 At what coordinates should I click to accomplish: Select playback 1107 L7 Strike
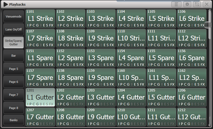(x=40, y=38)
